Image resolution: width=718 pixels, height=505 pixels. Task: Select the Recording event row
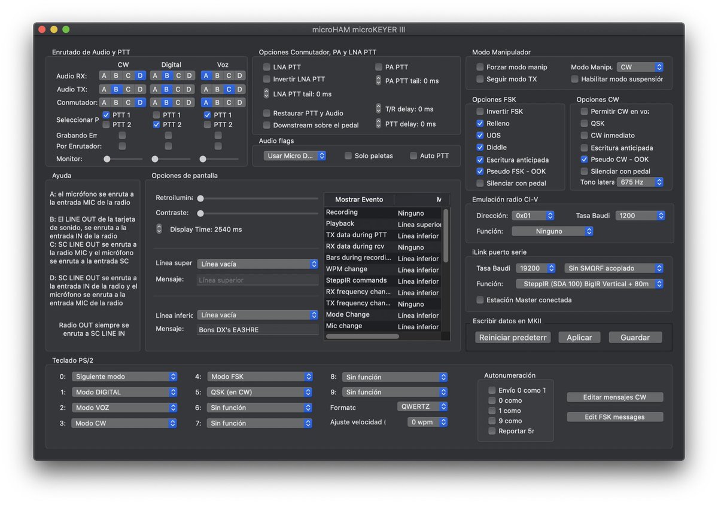383,212
